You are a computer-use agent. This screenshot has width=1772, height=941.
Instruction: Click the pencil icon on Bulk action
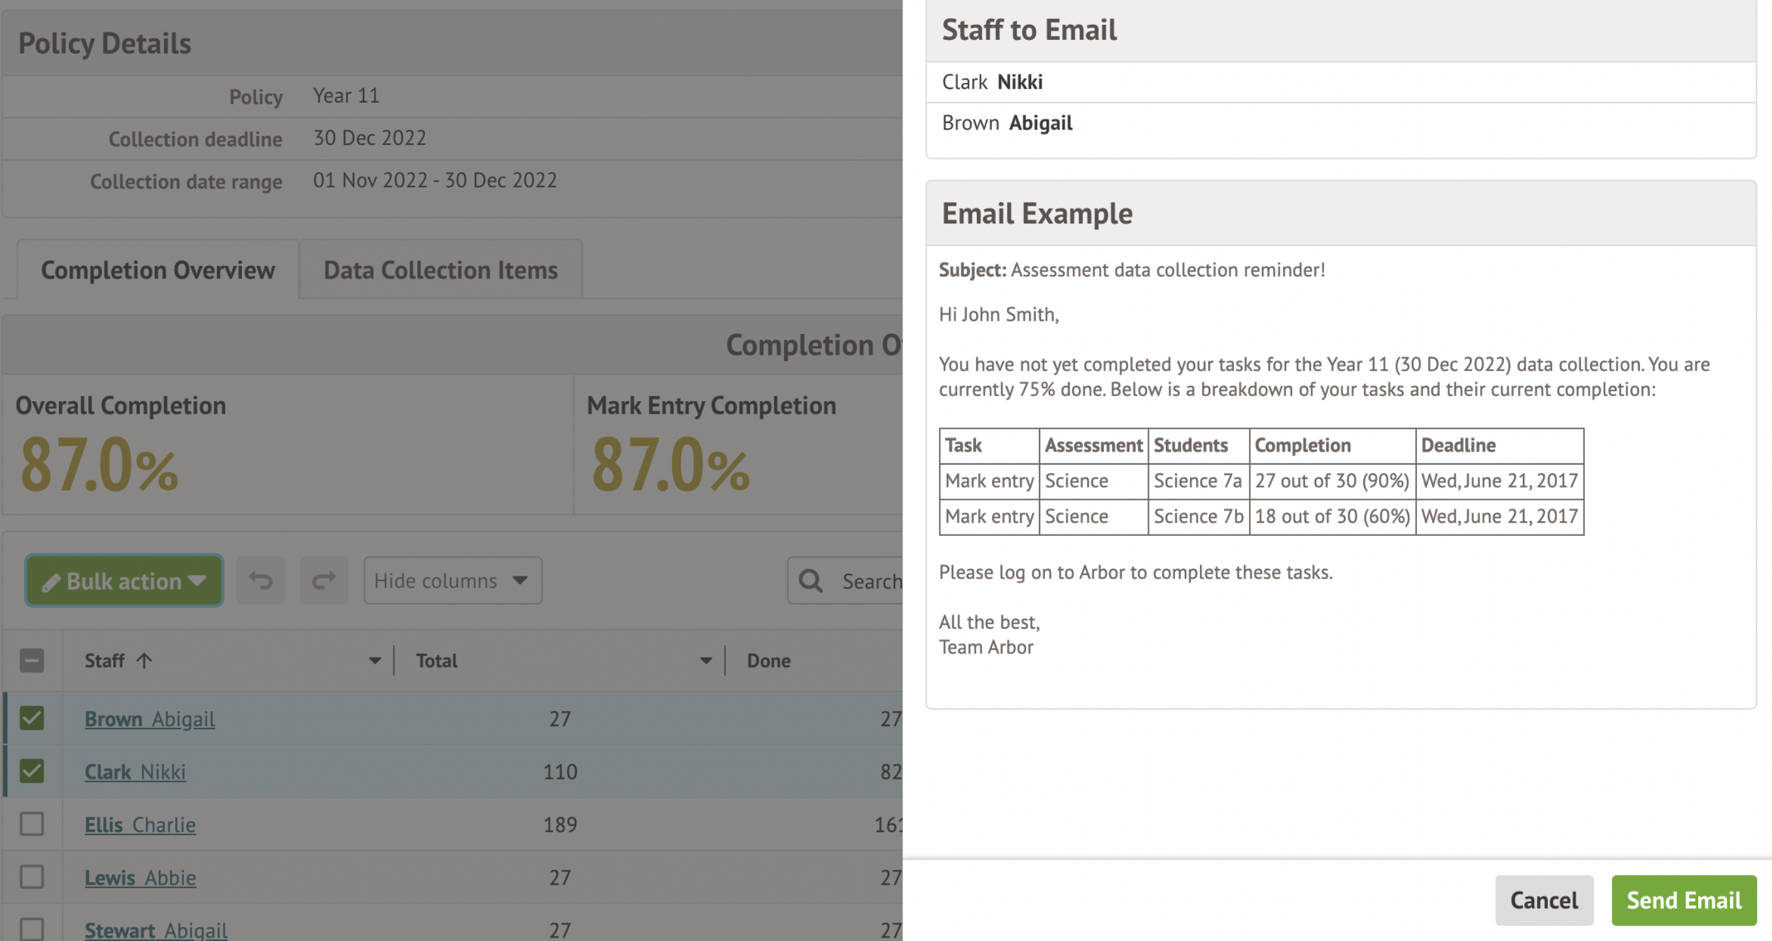pos(51,583)
